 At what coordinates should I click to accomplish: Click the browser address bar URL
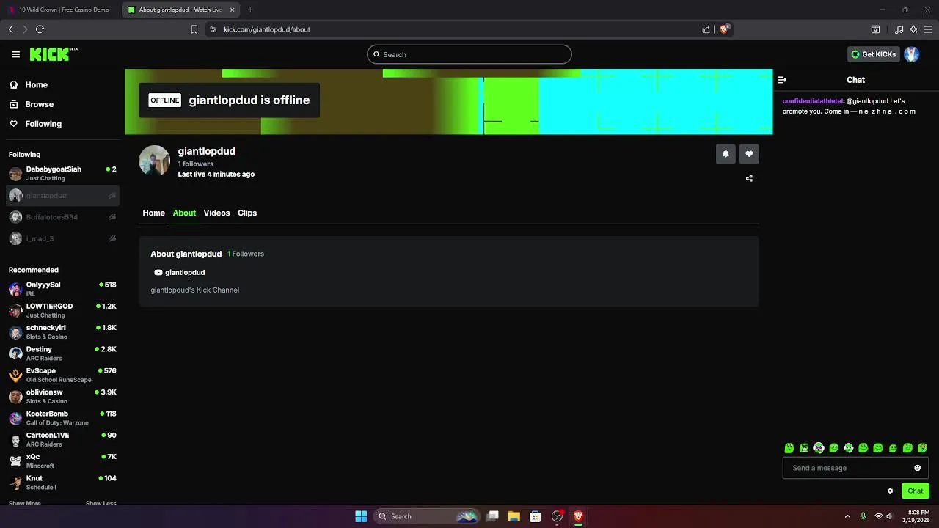click(x=267, y=29)
